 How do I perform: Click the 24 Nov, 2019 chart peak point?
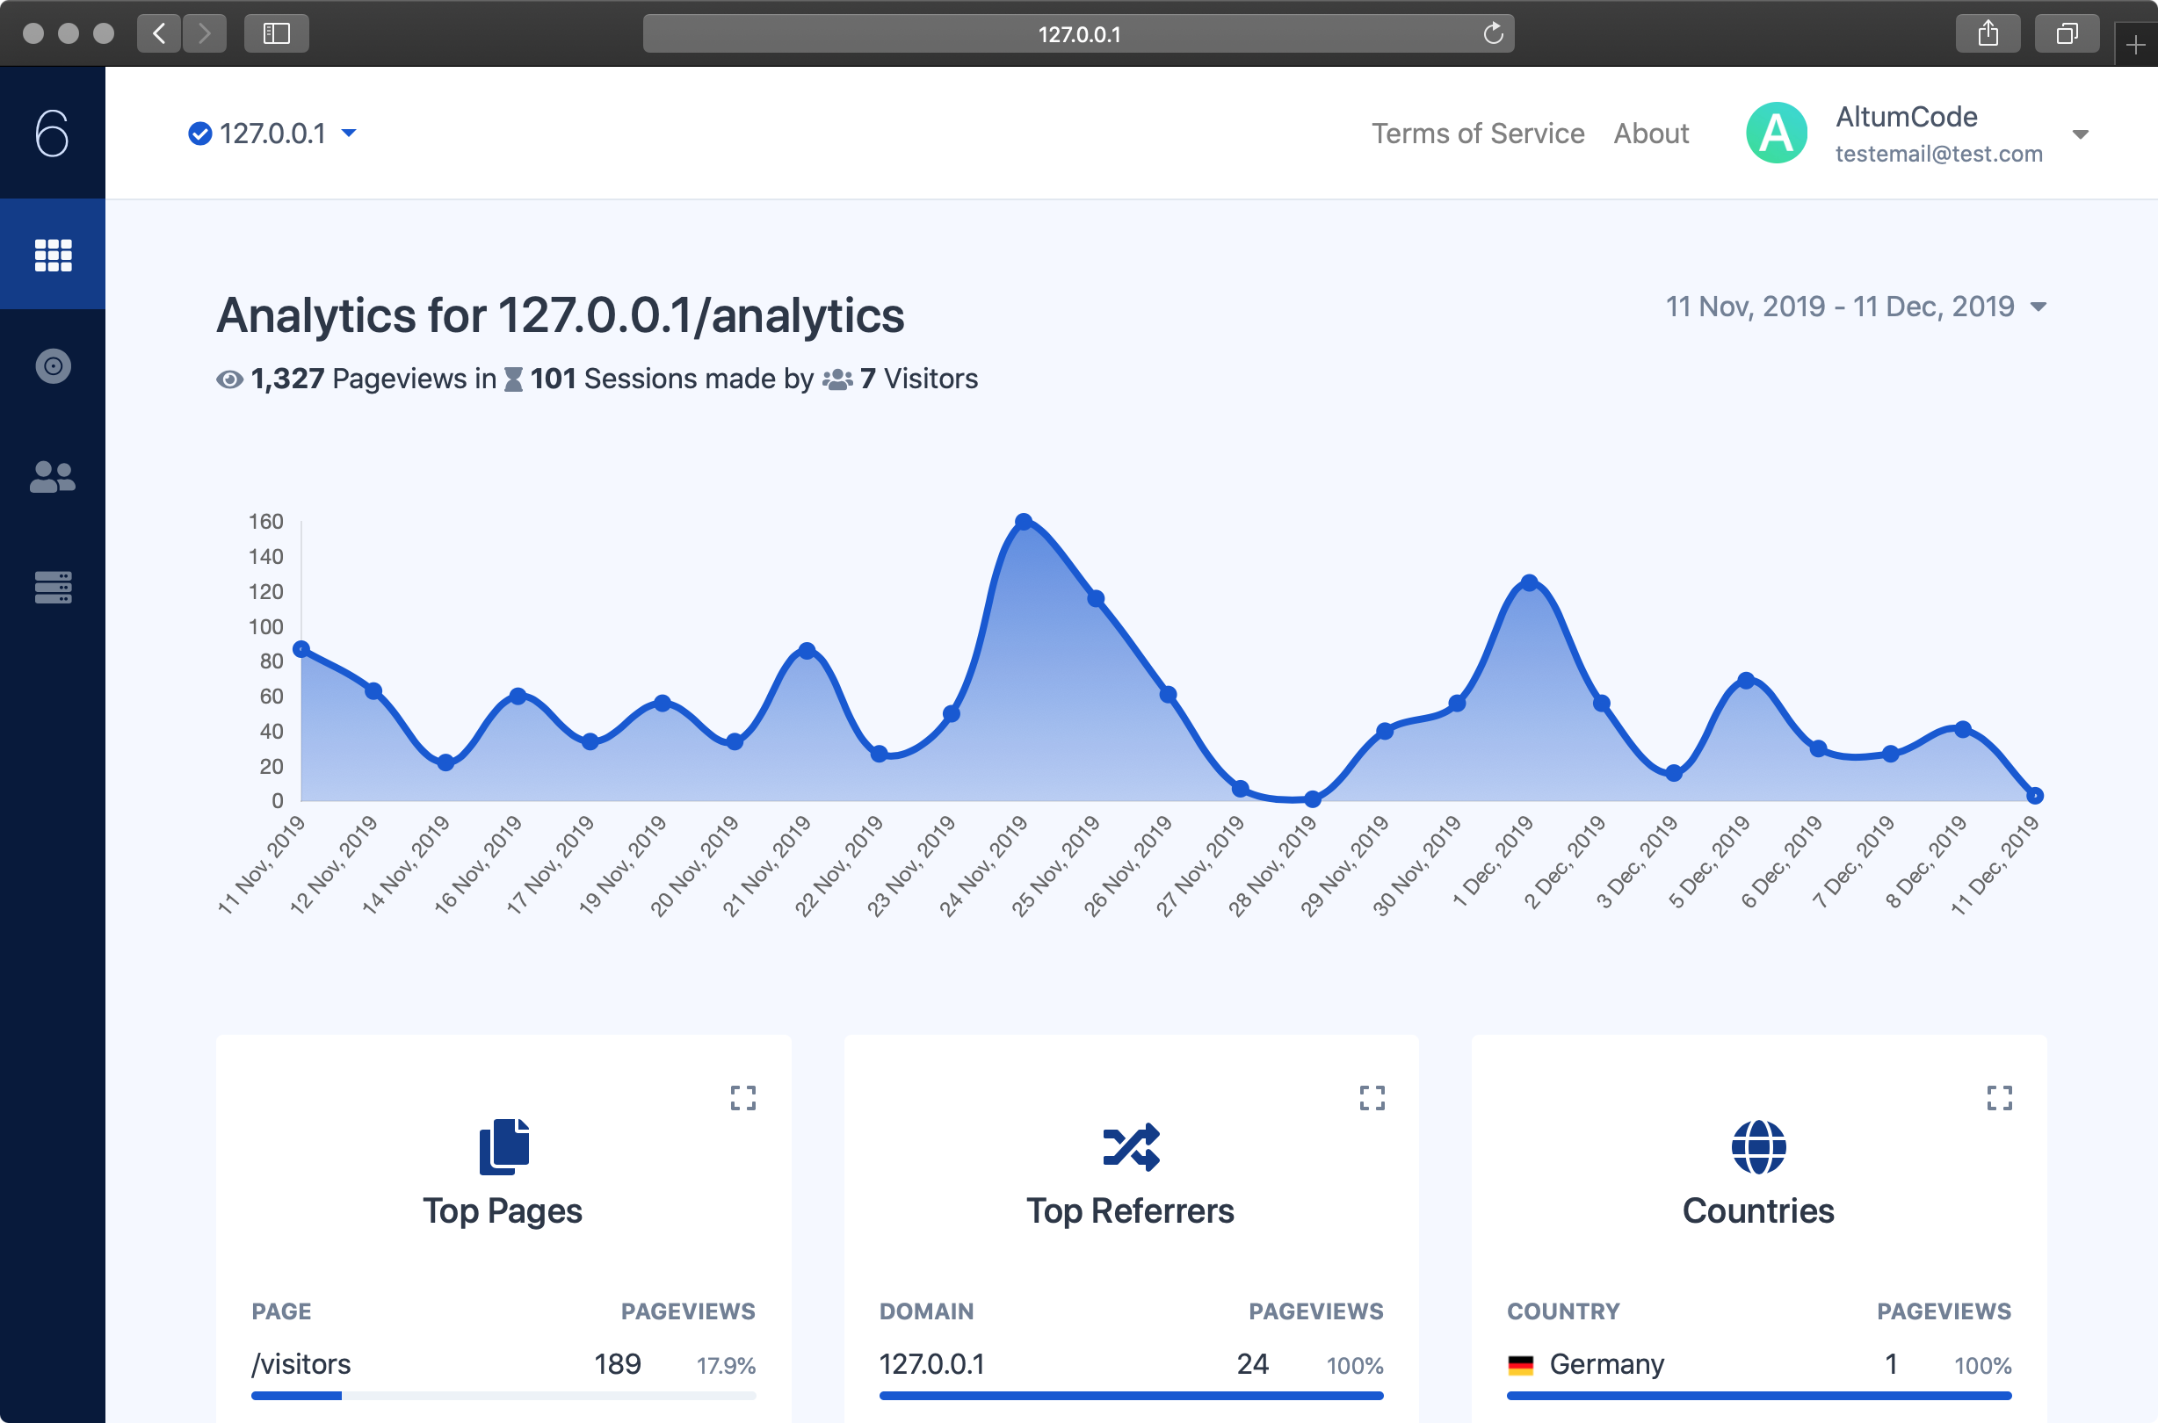tap(1023, 522)
